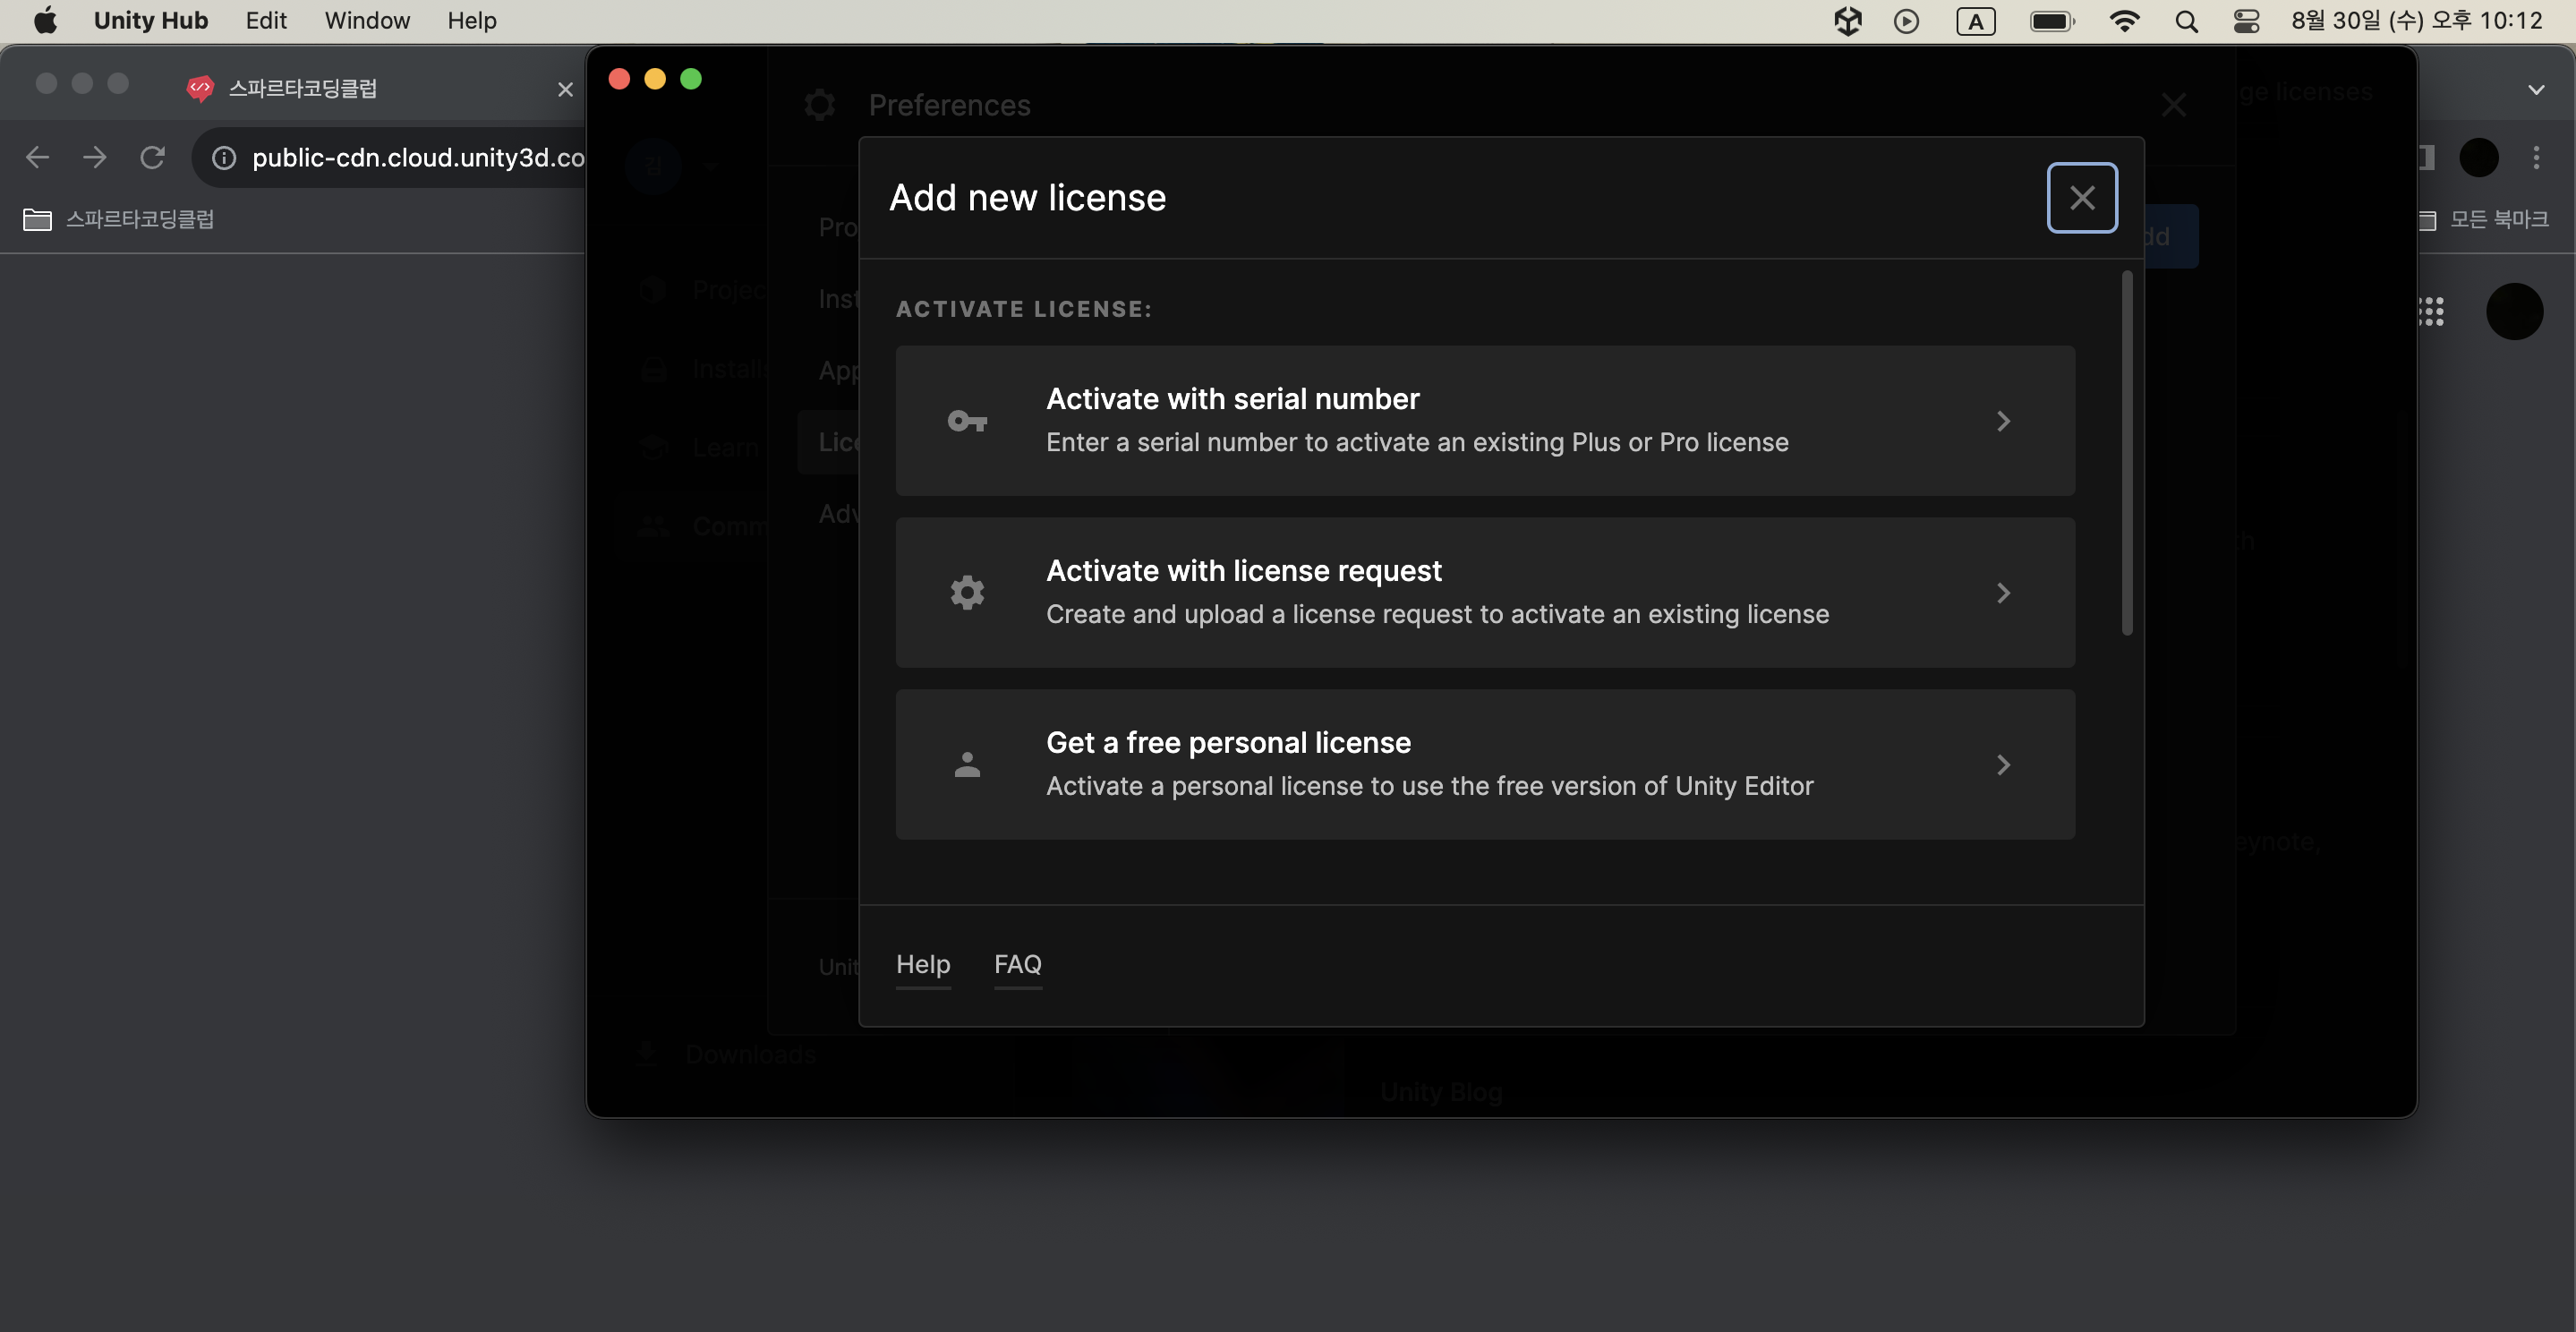Viewport: 2576px width, 1332px height.
Task: Click the browser profile avatar
Action: (2479, 157)
